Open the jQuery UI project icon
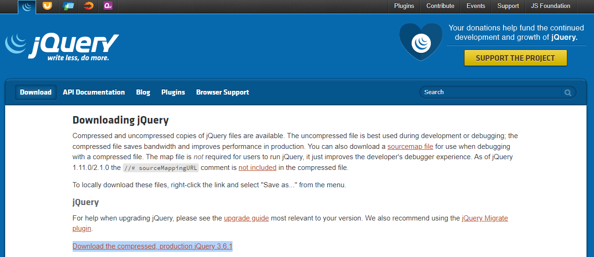 click(x=47, y=6)
